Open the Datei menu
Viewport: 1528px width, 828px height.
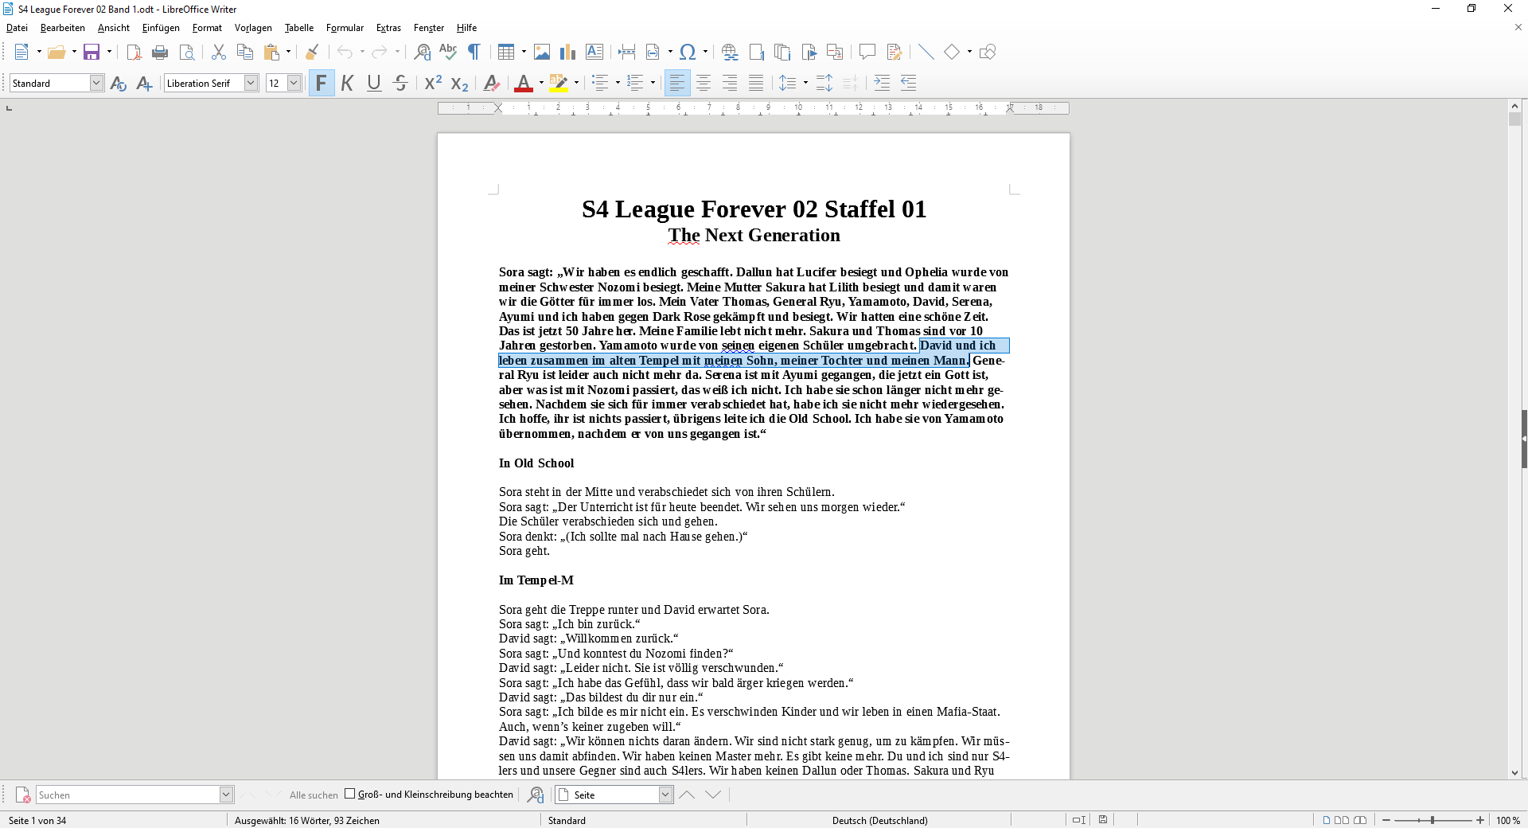pyautogui.click(x=17, y=28)
